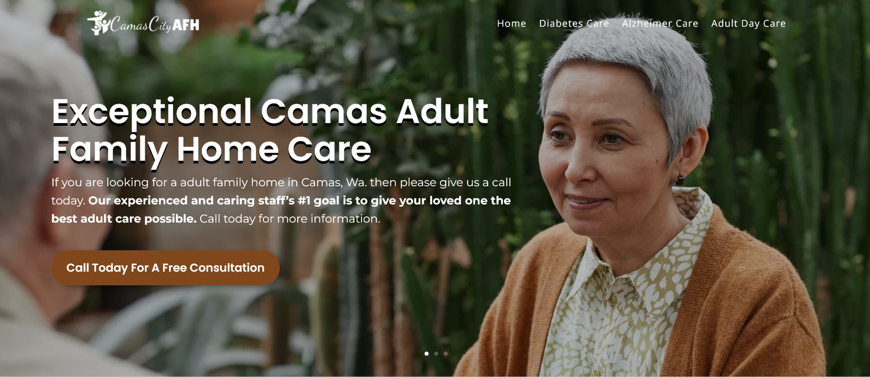Jump to the third carousel slide dot
Viewport: 870px width, 377px height.
pyautogui.click(x=446, y=354)
